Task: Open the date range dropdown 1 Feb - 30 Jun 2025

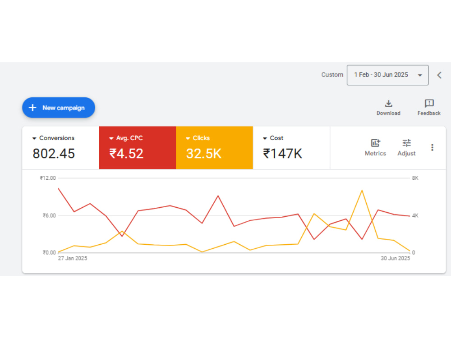Action: [387, 75]
